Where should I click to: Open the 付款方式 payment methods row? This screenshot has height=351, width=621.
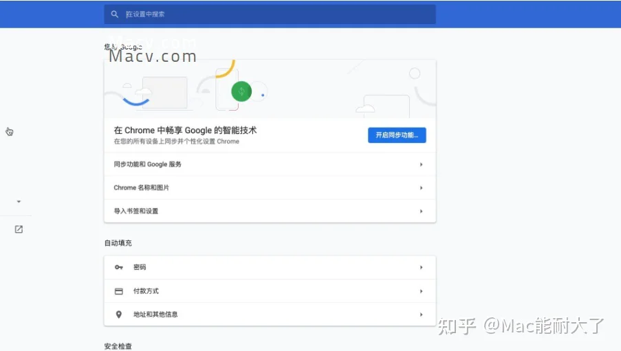(x=270, y=291)
